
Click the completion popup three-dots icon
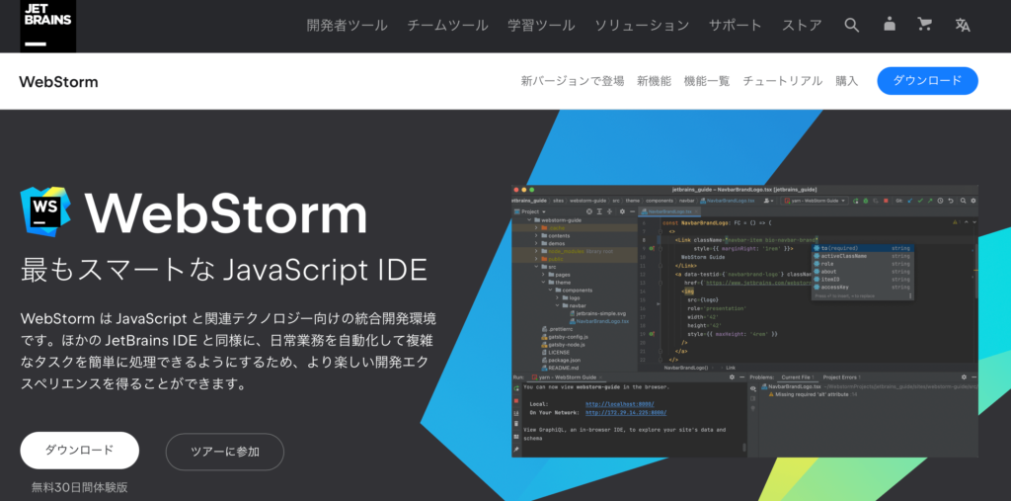point(910,296)
